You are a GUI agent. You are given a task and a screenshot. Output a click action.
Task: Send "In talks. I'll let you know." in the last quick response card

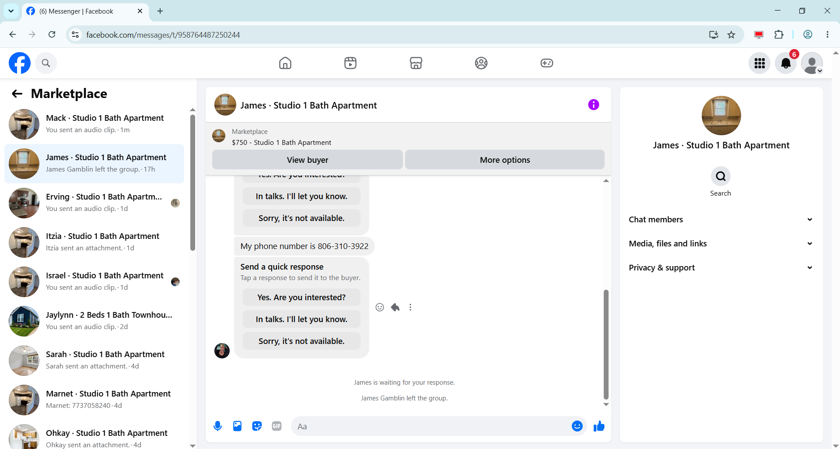[301, 319]
